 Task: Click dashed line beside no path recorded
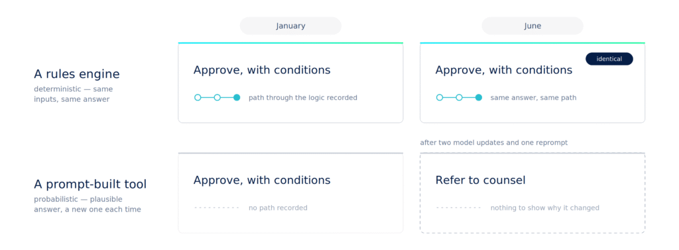click(217, 208)
